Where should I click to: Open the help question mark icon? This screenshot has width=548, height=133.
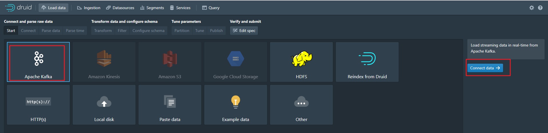540,8
